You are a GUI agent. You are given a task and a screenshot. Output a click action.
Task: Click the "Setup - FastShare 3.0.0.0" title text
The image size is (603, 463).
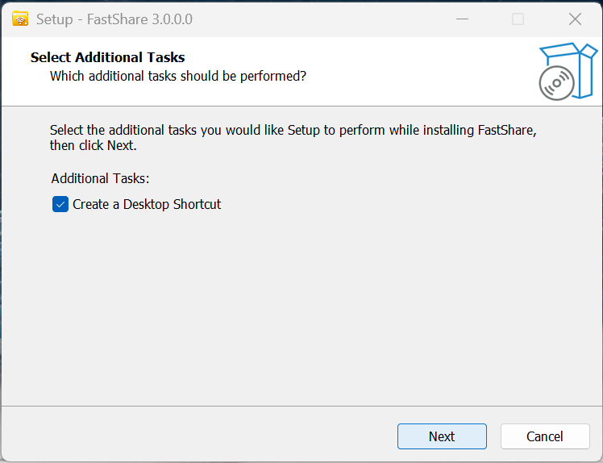(114, 19)
